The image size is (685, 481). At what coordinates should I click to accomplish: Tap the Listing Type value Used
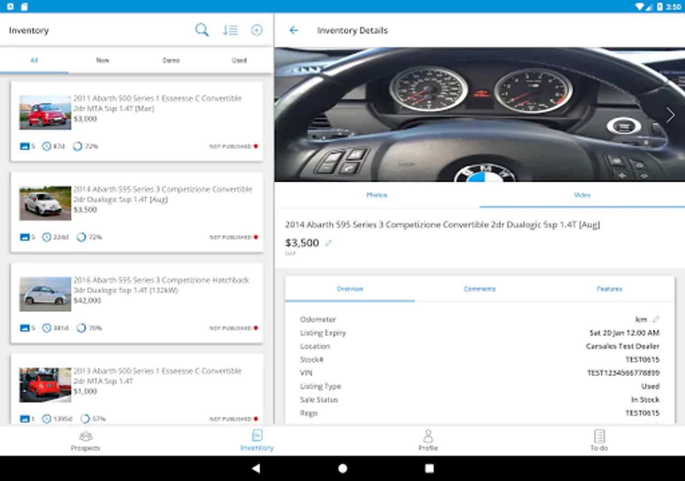[x=651, y=386]
